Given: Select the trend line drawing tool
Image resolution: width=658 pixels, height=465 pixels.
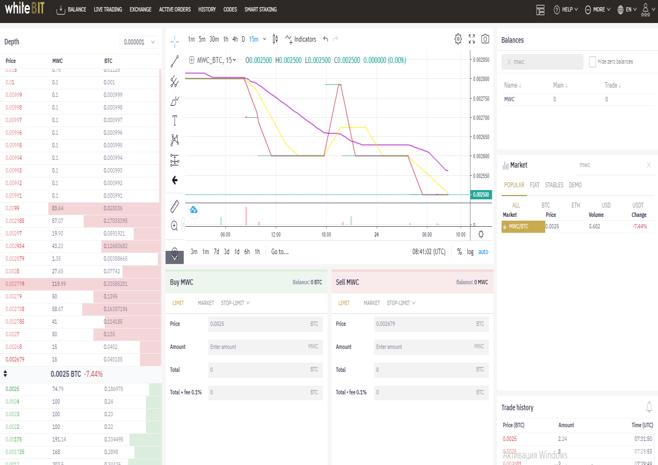Looking at the screenshot, I should [x=174, y=61].
